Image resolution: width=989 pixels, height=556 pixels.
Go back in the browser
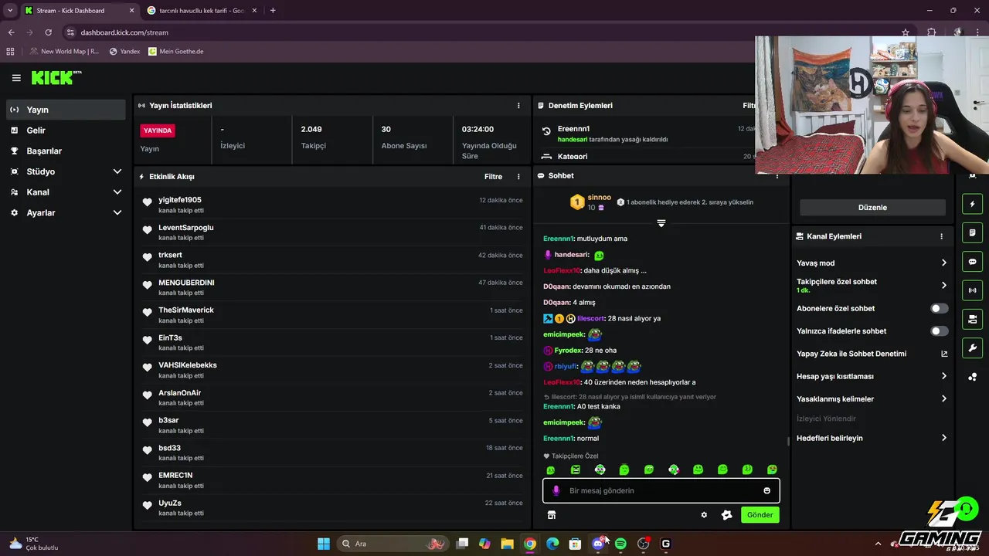pos(11,32)
